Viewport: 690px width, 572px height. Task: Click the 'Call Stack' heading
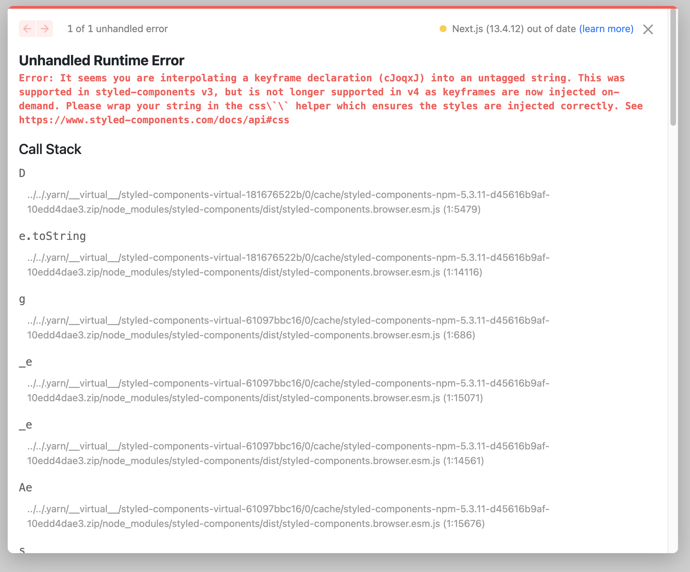(50, 149)
